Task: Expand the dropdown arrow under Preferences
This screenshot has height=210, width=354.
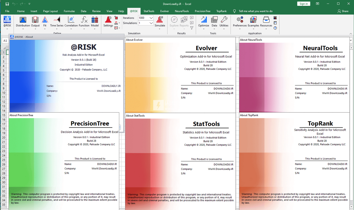Action: click(x=240, y=29)
